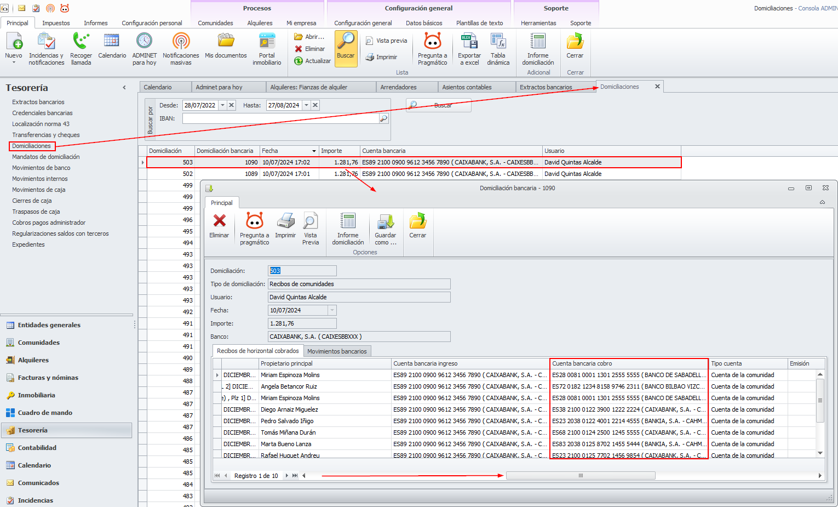Viewport: 838px width, 507px height.
Task: Open Credenciales bancarias in the Tesorería list
Action: pyautogui.click(x=42, y=113)
